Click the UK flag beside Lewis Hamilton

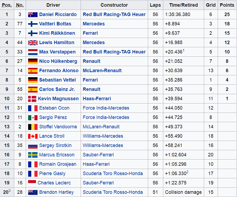[33, 43]
